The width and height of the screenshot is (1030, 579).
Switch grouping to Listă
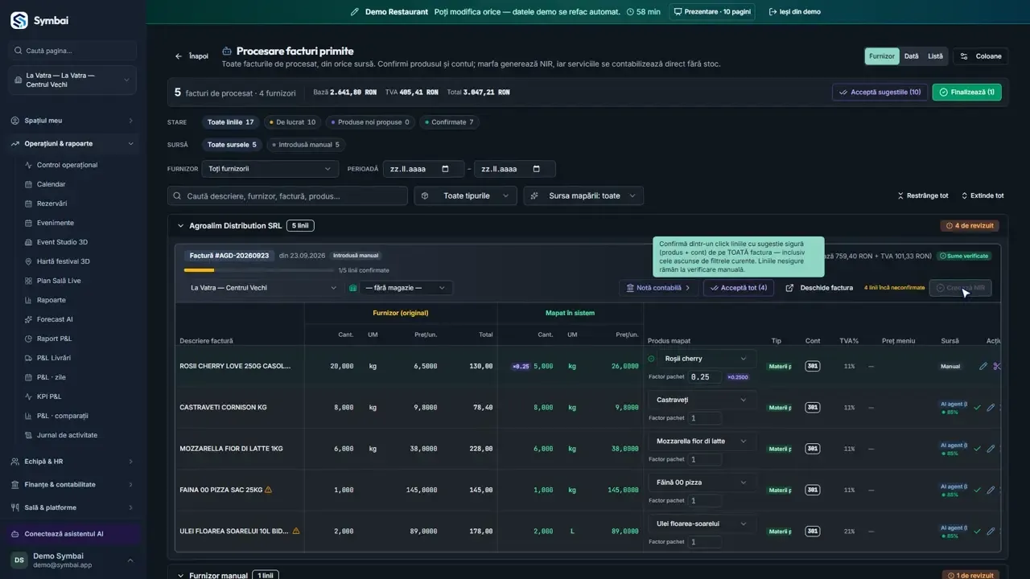tap(935, 56)
